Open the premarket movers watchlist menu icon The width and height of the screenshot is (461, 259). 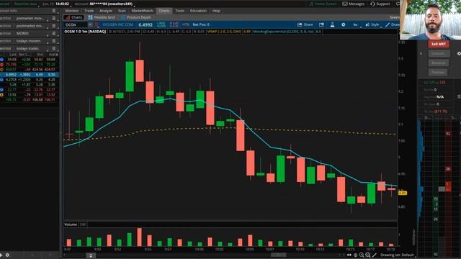point(53,18)
